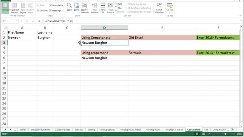This screenshot has width=244, height=137.
Task: Select the Using Round sheet tab
Action: (219, 129)
